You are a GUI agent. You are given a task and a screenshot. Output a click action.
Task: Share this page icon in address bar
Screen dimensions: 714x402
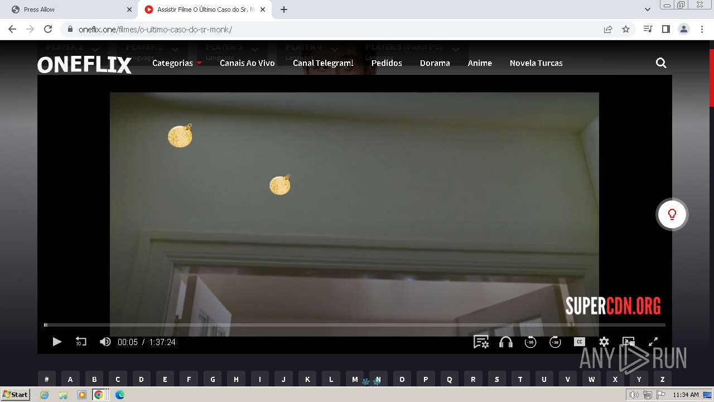click(608, 29)
